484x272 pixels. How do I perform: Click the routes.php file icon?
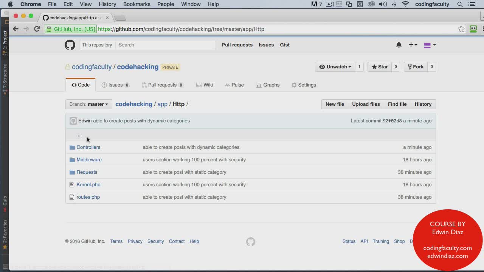tap(72, 197)
